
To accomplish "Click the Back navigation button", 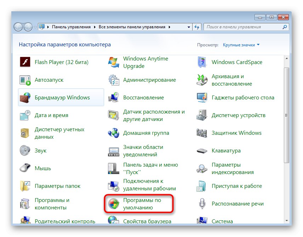I will pyautogui.click(x=18, y=27).
